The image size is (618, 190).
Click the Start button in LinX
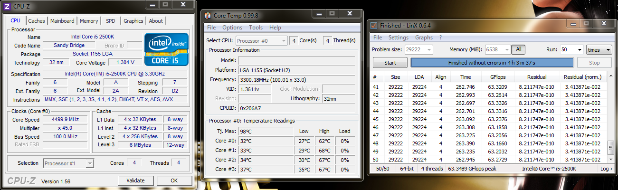390,63
